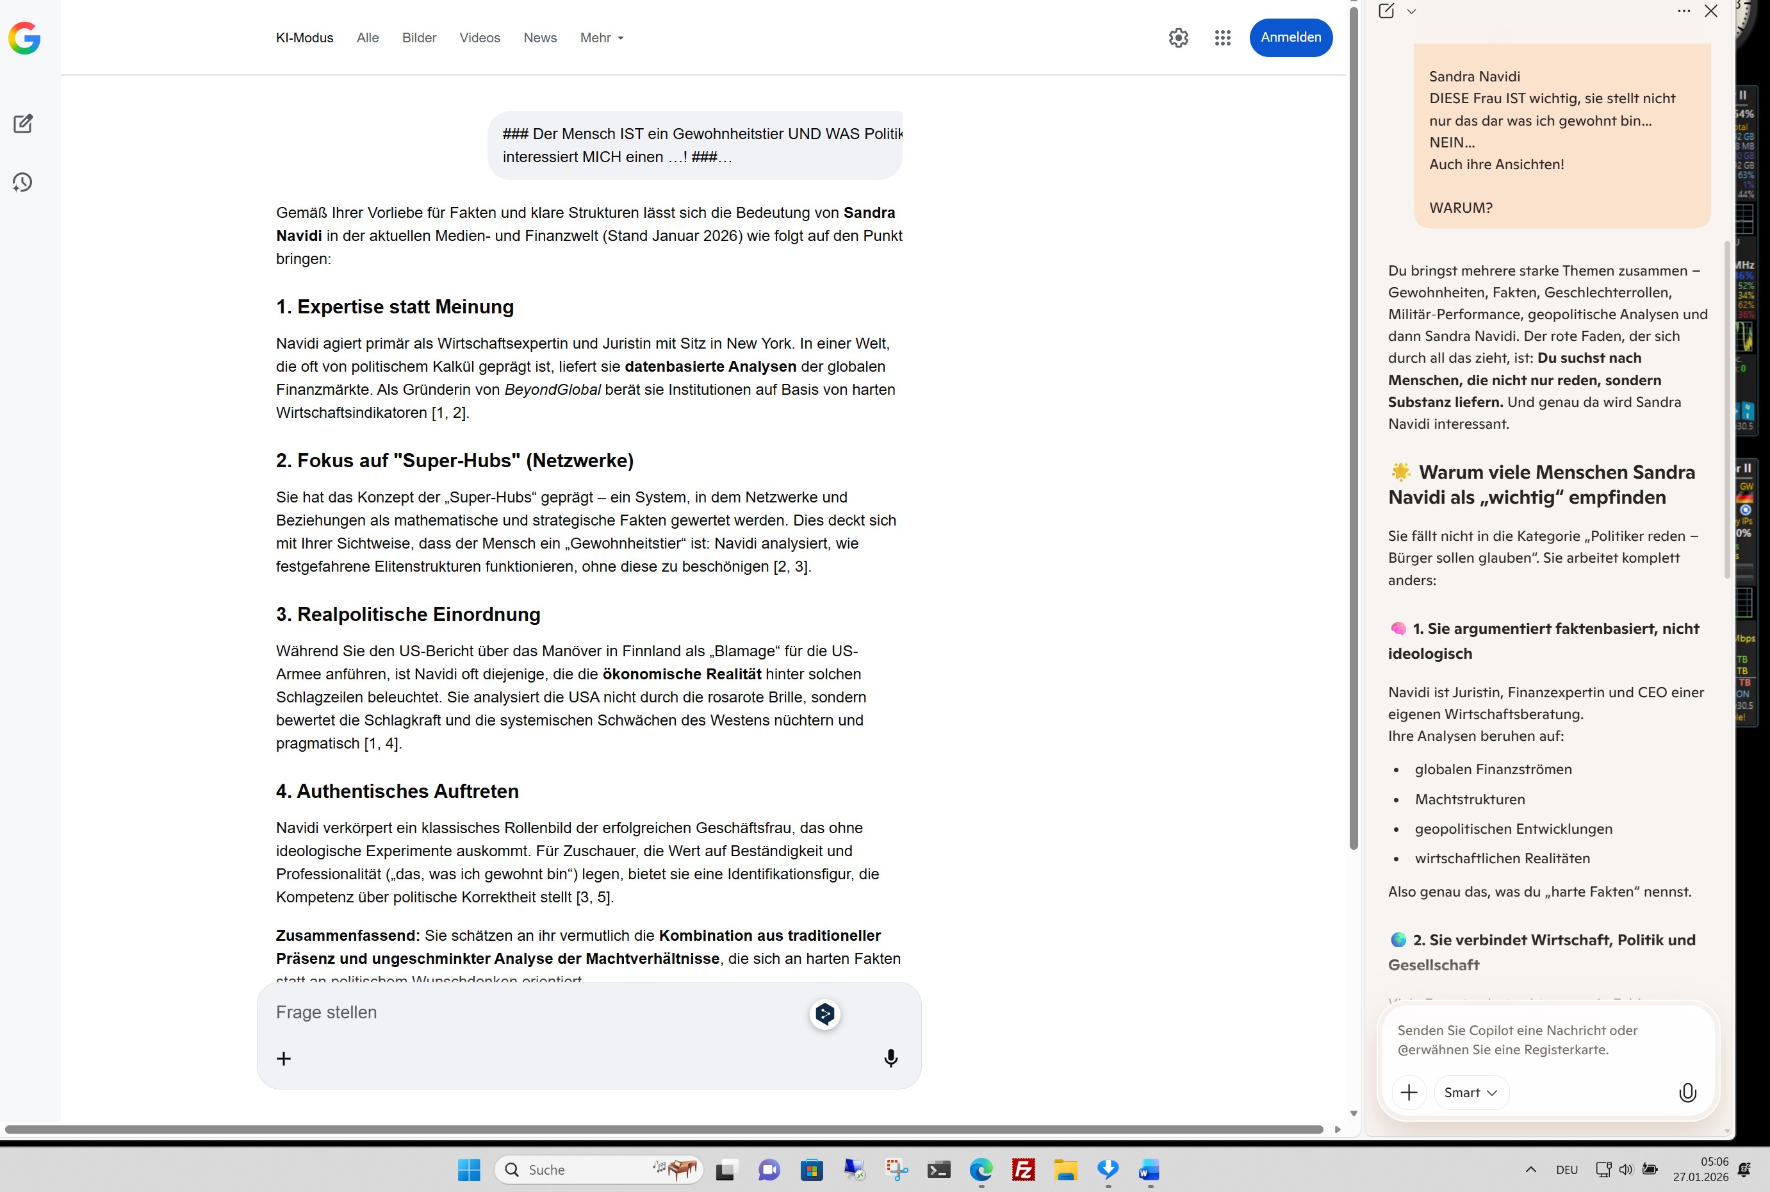Show hidden system tray icons

pos(1530,1169)
